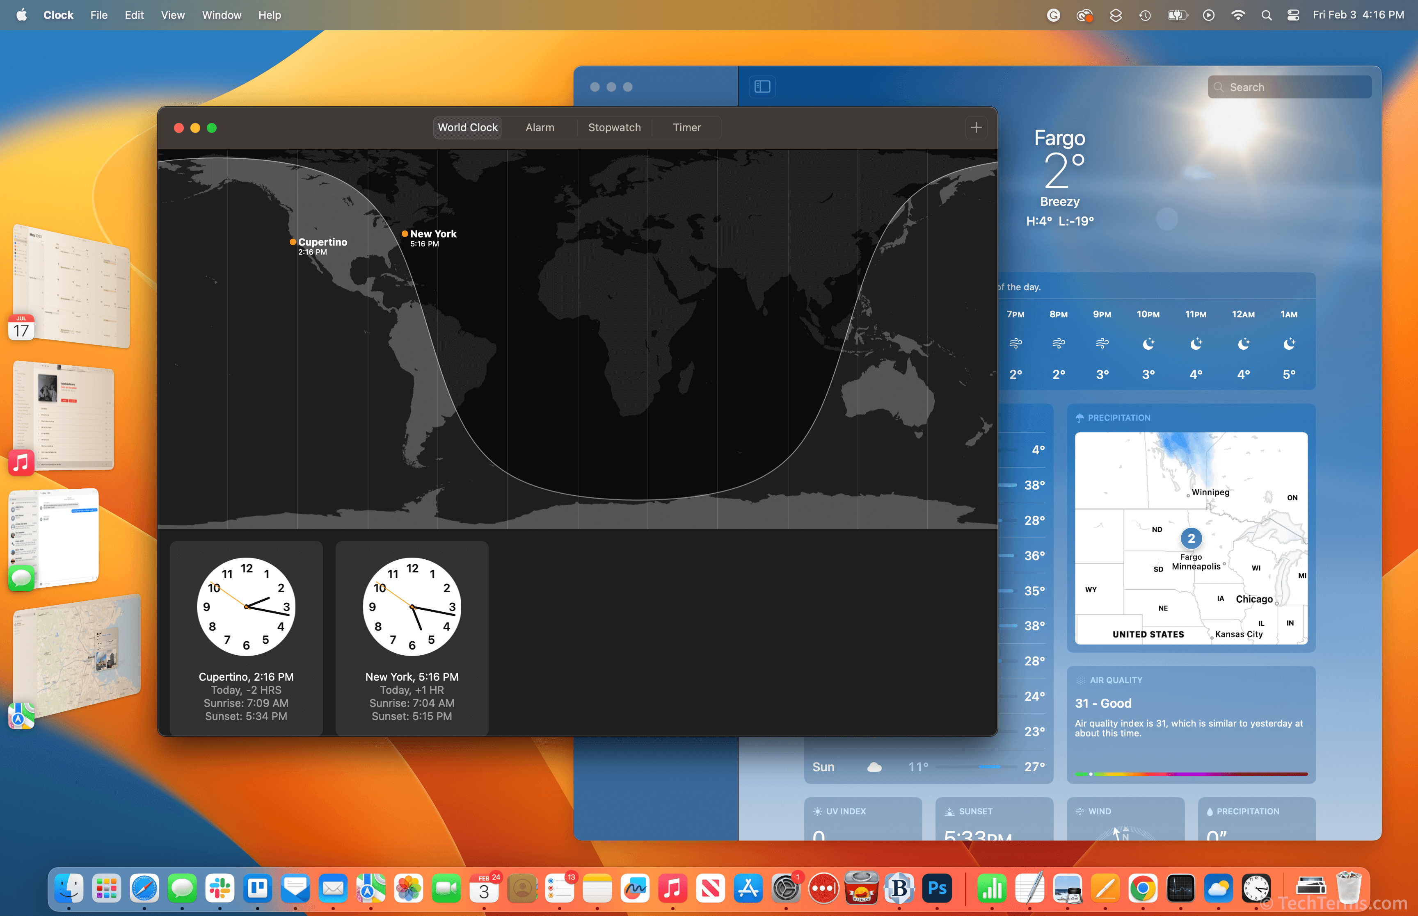Click the Fargo 2 pin on precipitation map

(1191, 538)
